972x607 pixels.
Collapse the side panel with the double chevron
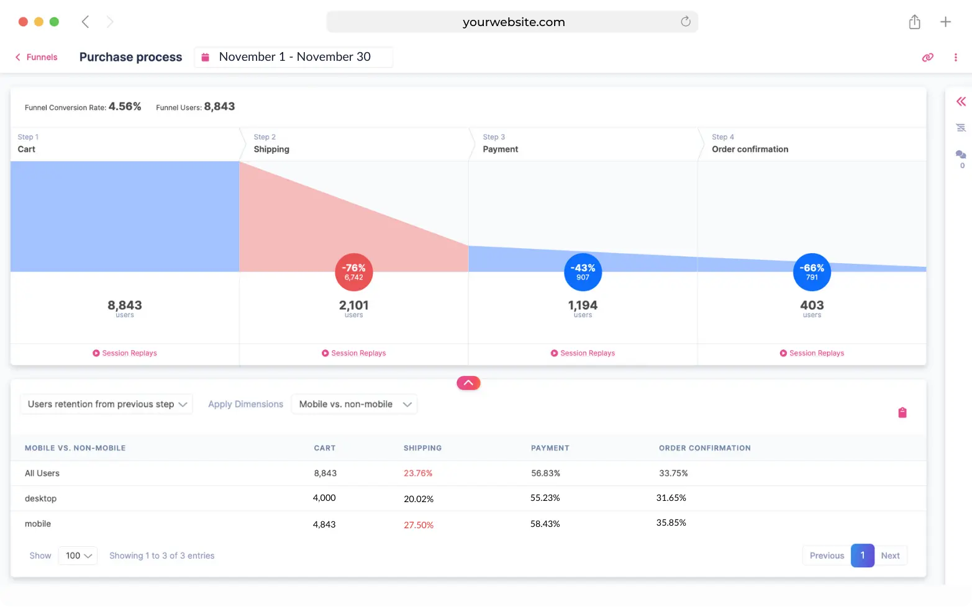[x=961, y=101]
